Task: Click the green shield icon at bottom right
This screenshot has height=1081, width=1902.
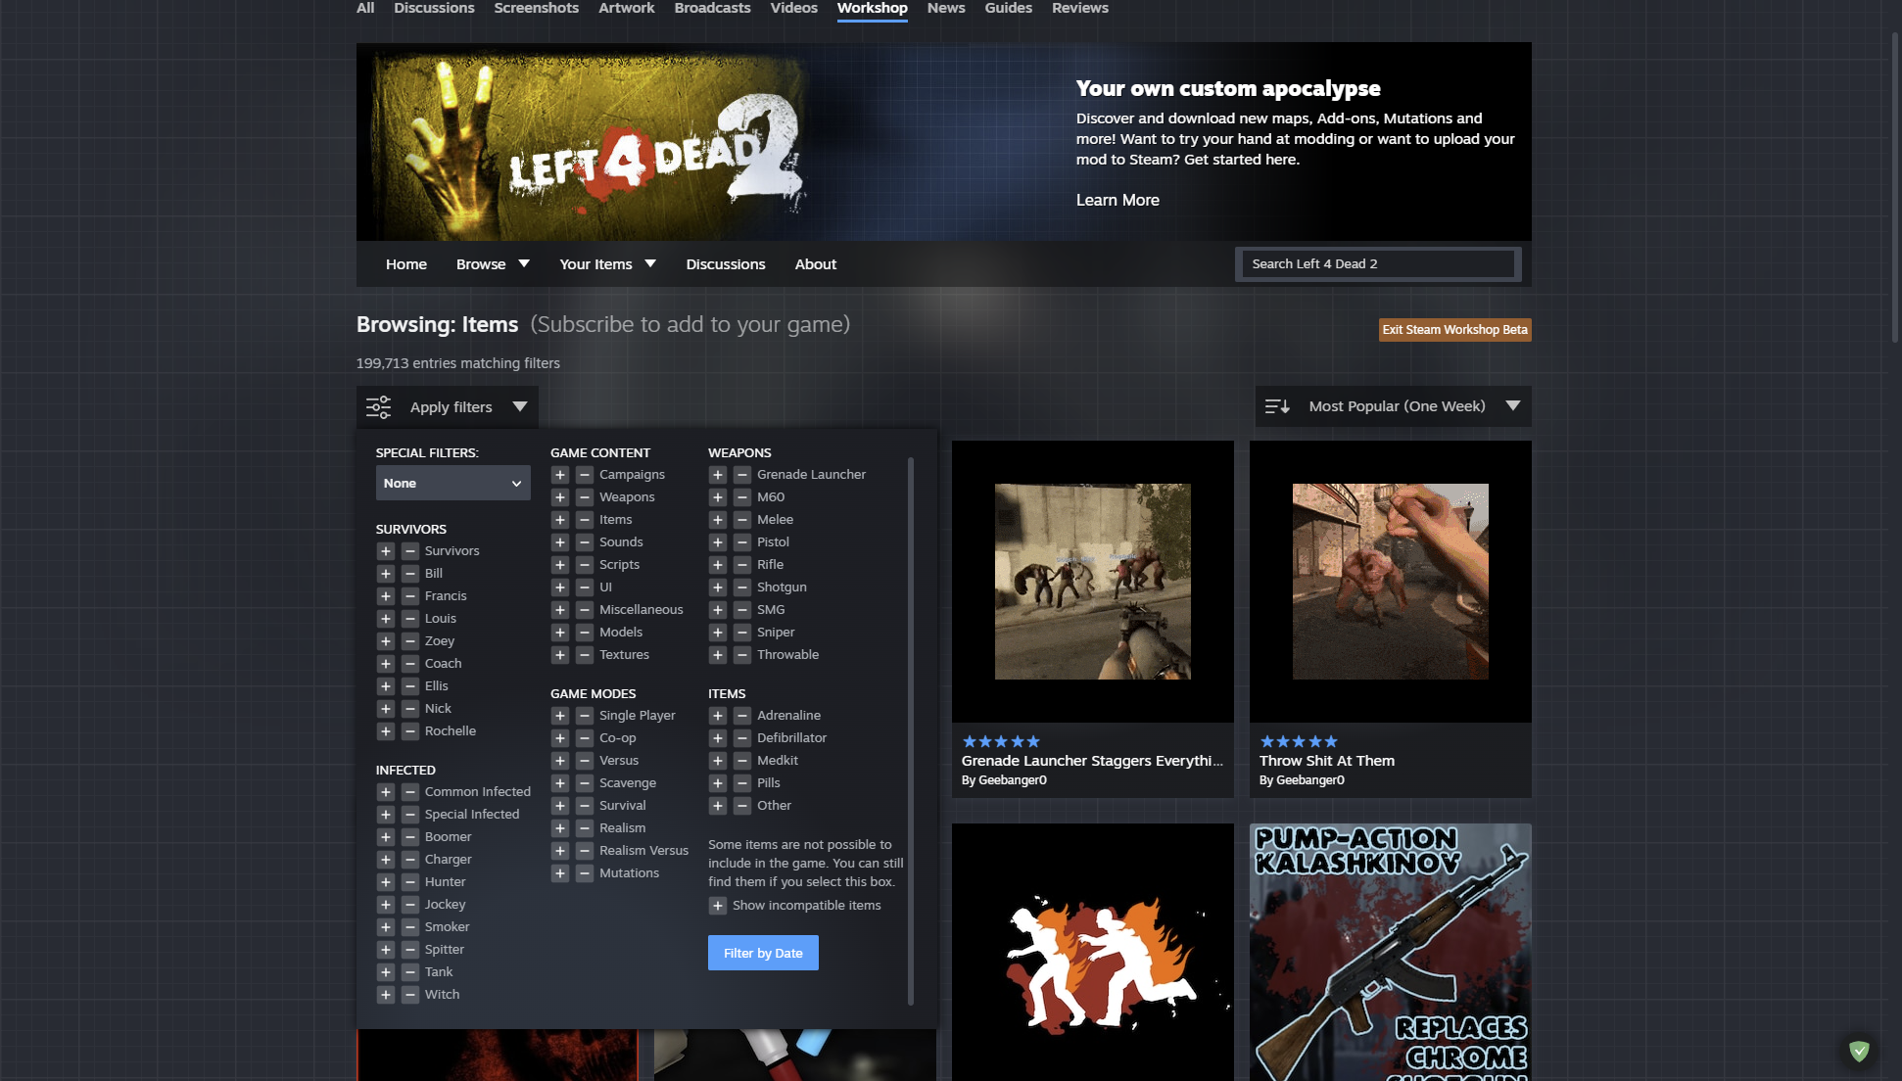Action: (1859, 1051)
